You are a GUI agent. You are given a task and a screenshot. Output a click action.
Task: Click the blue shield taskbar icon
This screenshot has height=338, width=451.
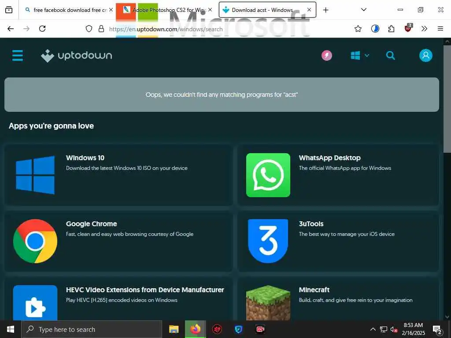(238, 329)
